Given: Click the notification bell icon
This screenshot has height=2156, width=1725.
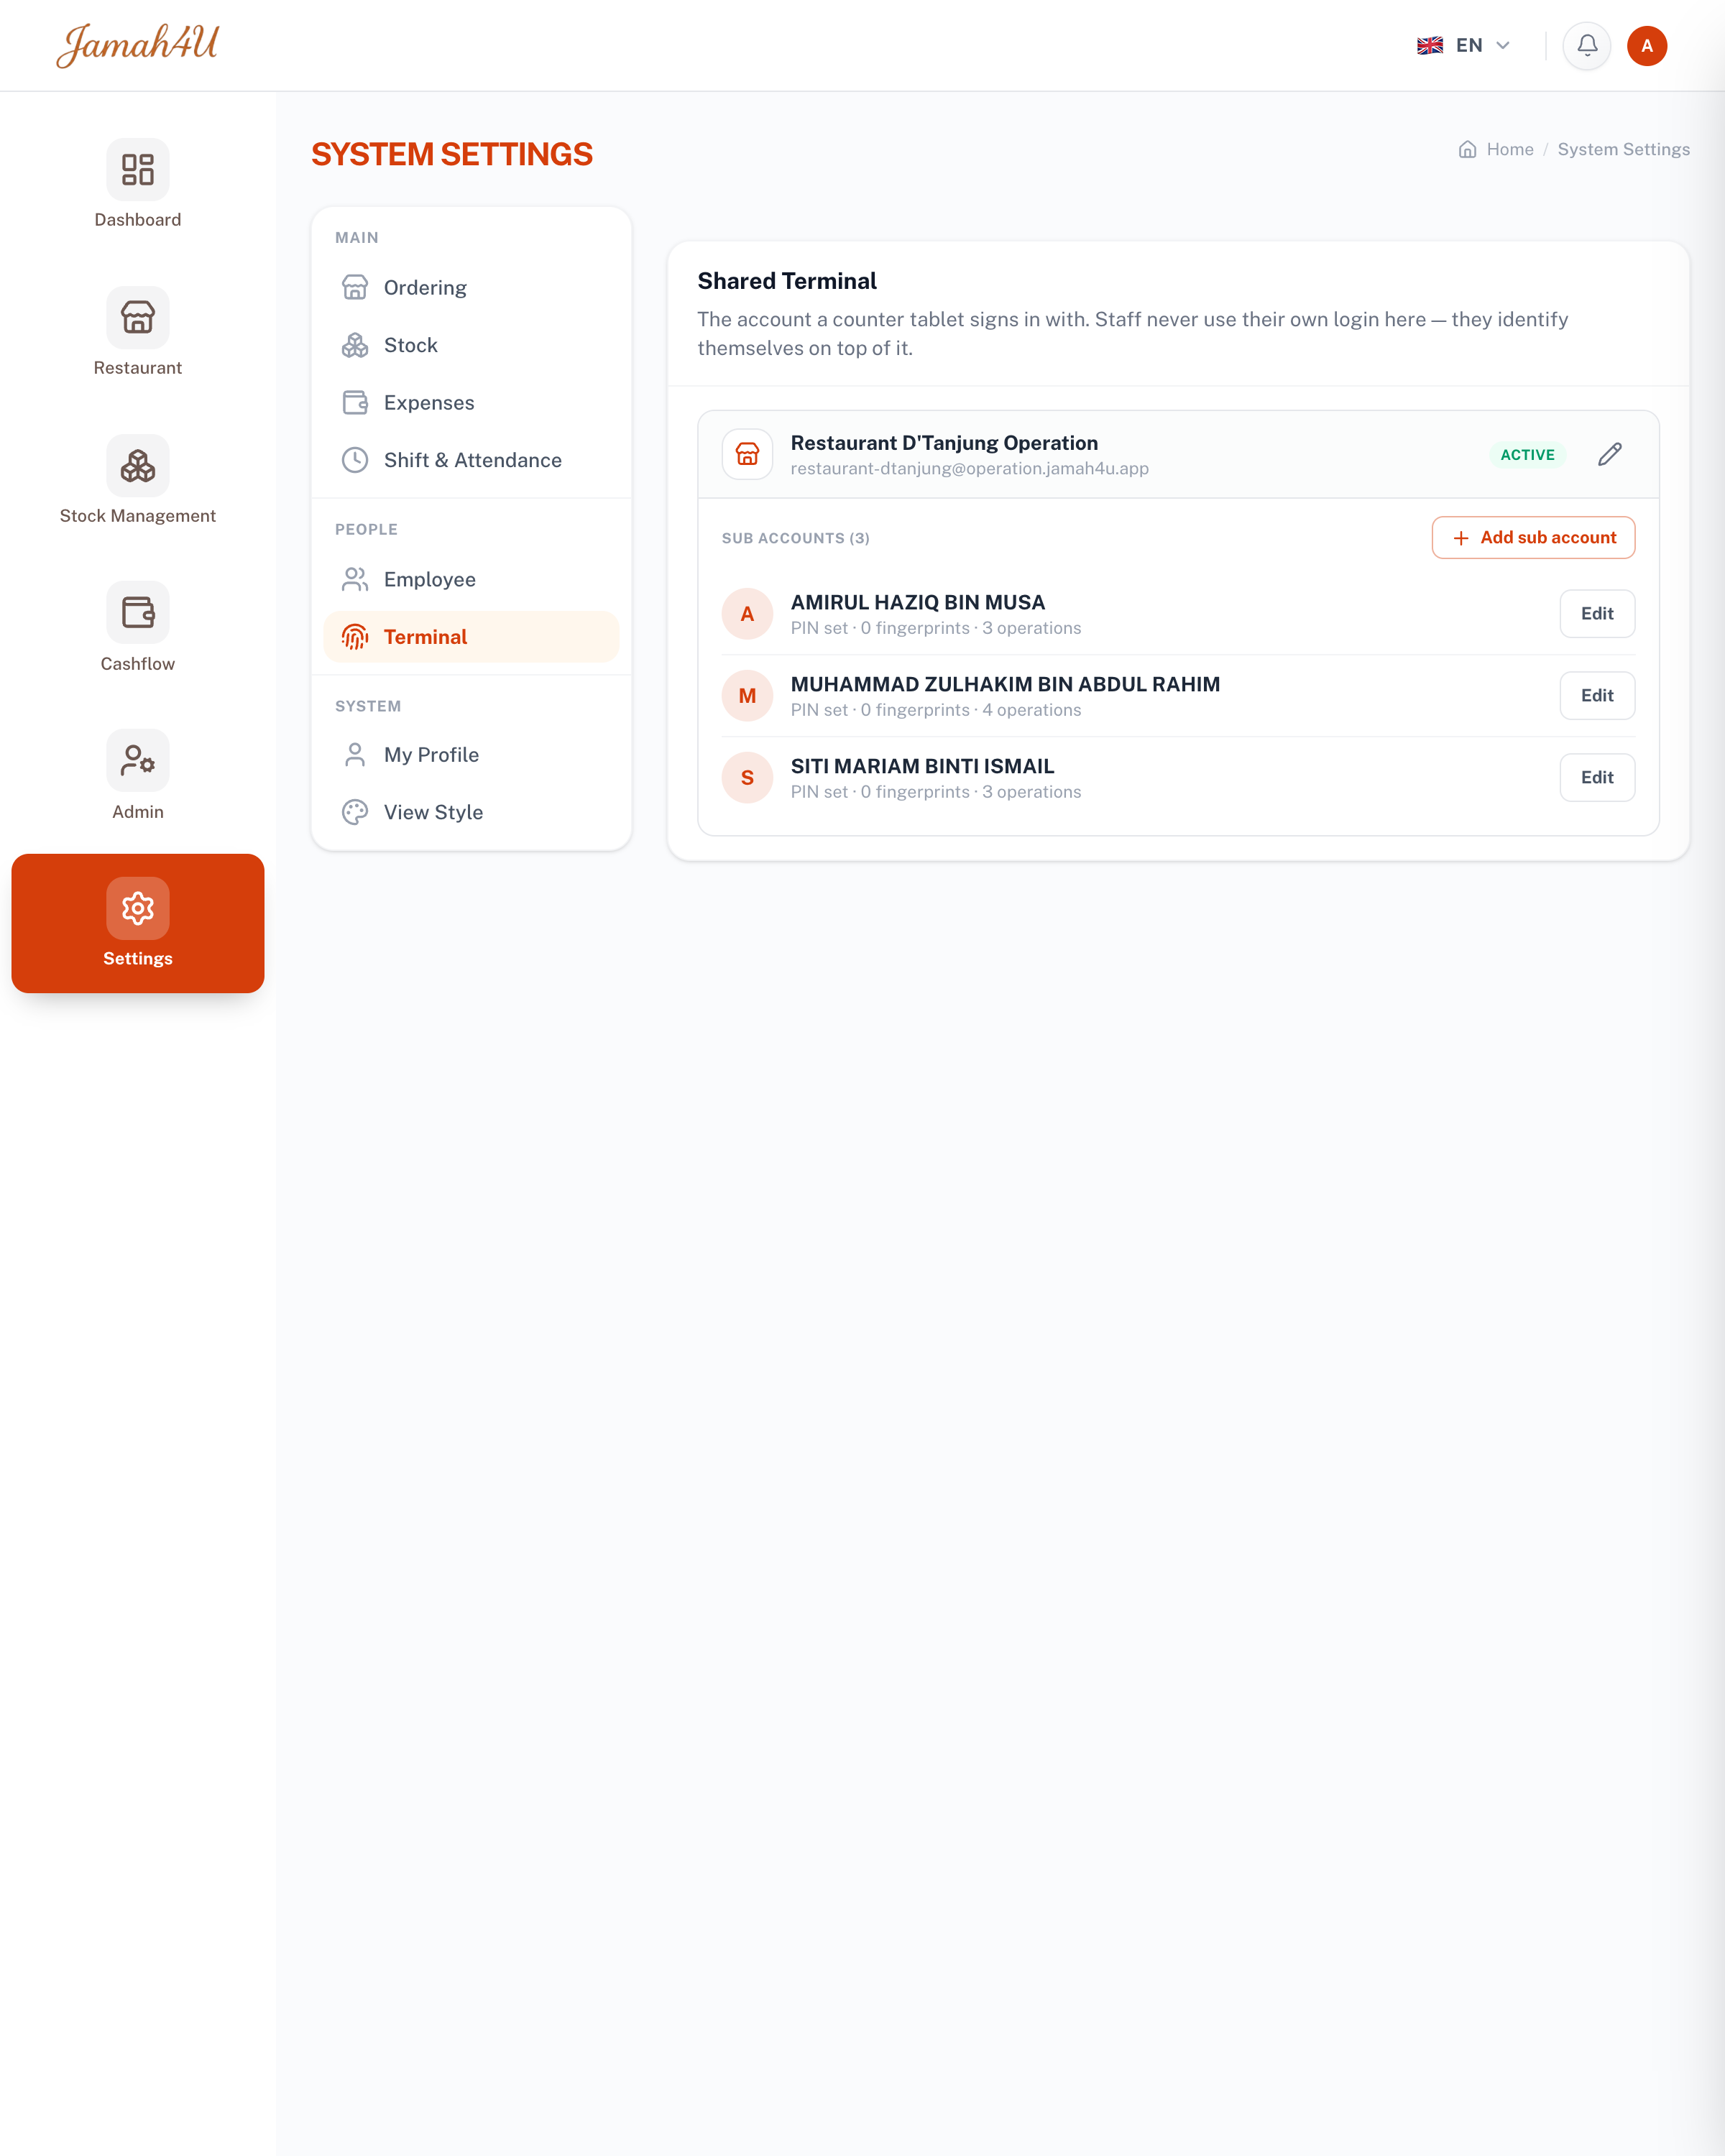Looking at the screenshot, I should [1587, 46].
